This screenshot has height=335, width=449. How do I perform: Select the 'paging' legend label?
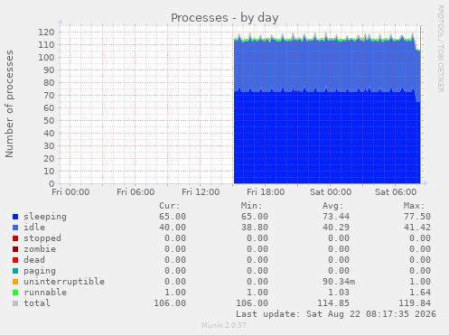tap(40, 271)
